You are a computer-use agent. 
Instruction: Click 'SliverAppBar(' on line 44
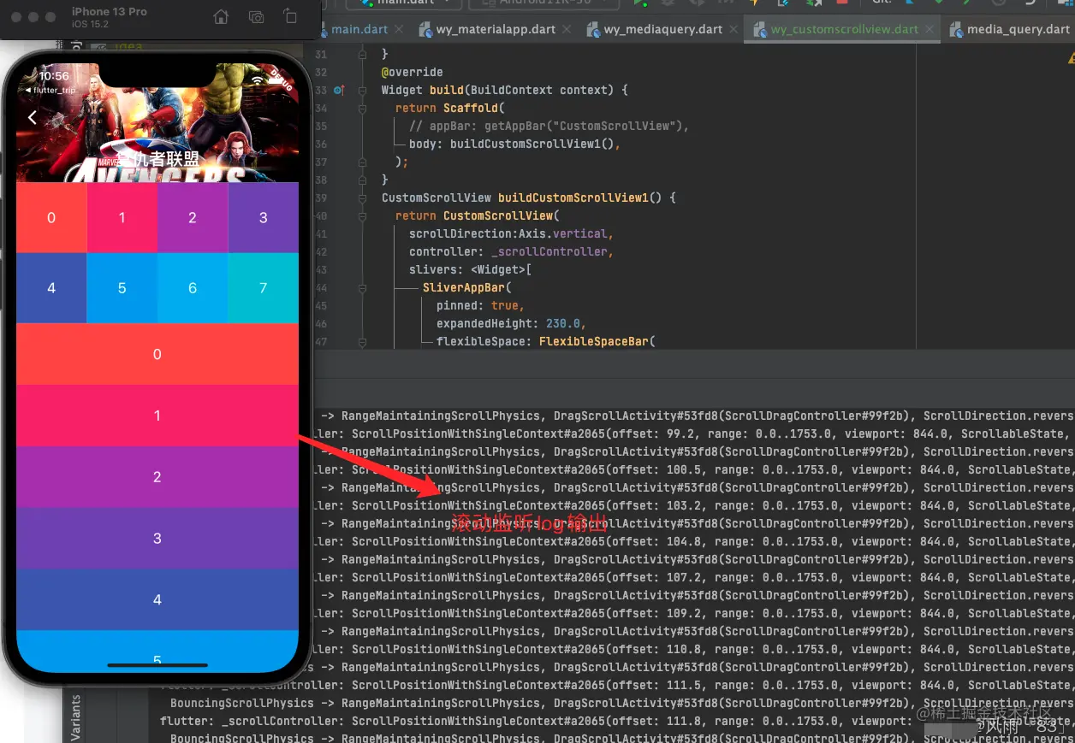[466, 287]
